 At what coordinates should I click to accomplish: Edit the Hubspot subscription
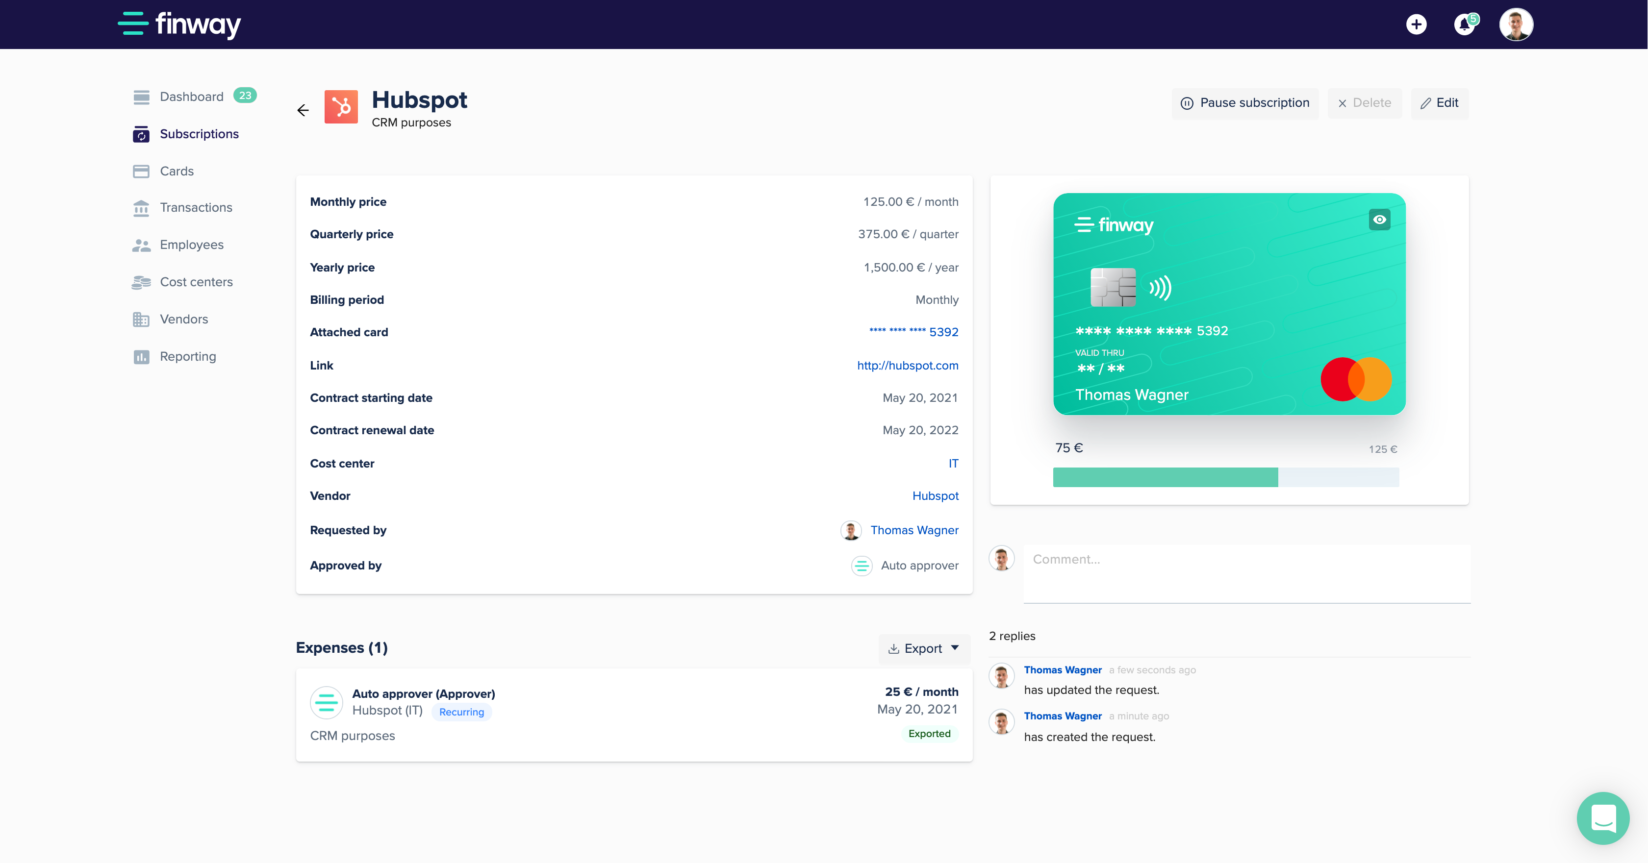pyautogui.click(x=1439, y=103)
